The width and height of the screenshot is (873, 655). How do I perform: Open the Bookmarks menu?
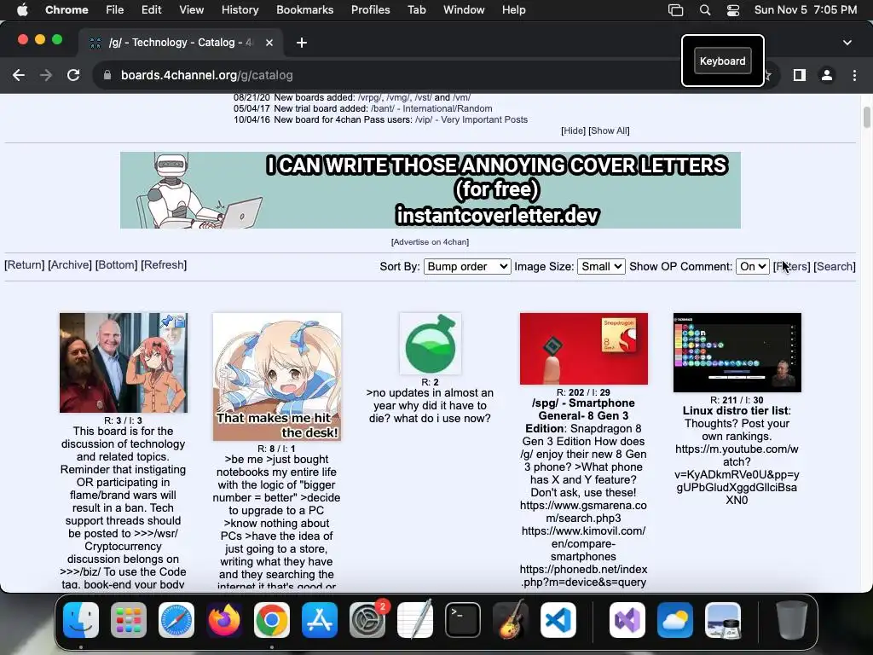coord(304,9)
